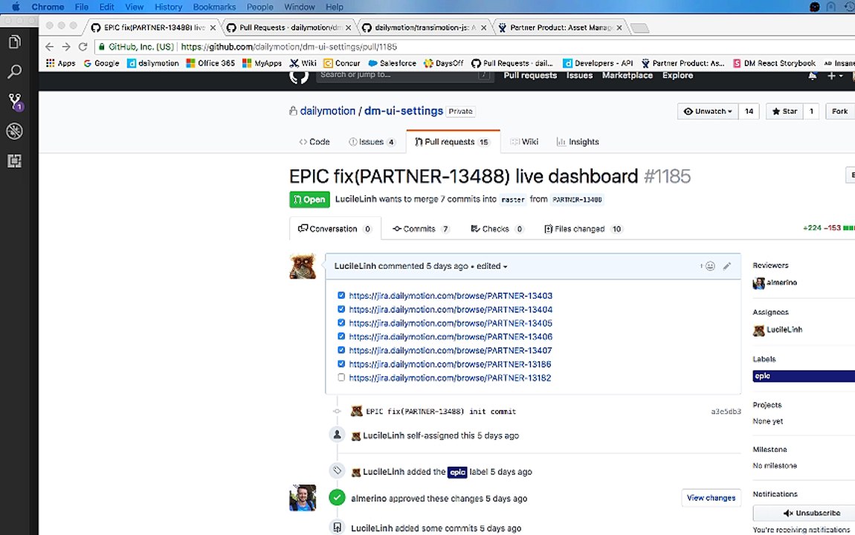Open the DM React Storybook bookmark
This screenshot has width=855, height=535.
pos(774,63)
